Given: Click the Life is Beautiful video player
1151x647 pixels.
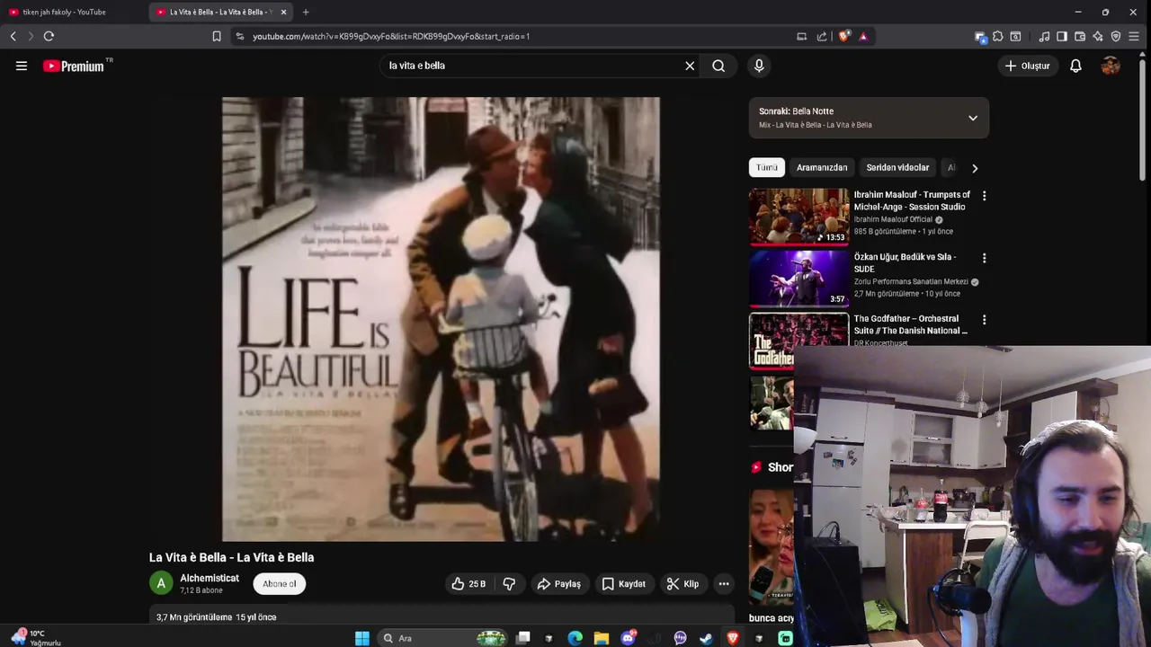Looking at the screenshot, I should click(x=441, y=319).
